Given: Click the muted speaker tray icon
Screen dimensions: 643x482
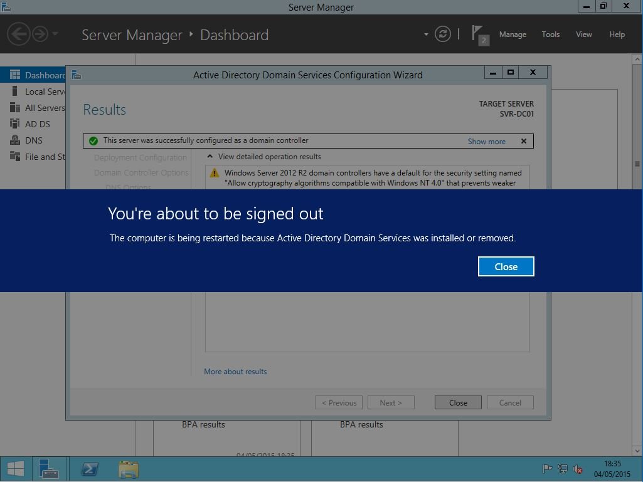Looking at the screenshot, I should (578, 469).
